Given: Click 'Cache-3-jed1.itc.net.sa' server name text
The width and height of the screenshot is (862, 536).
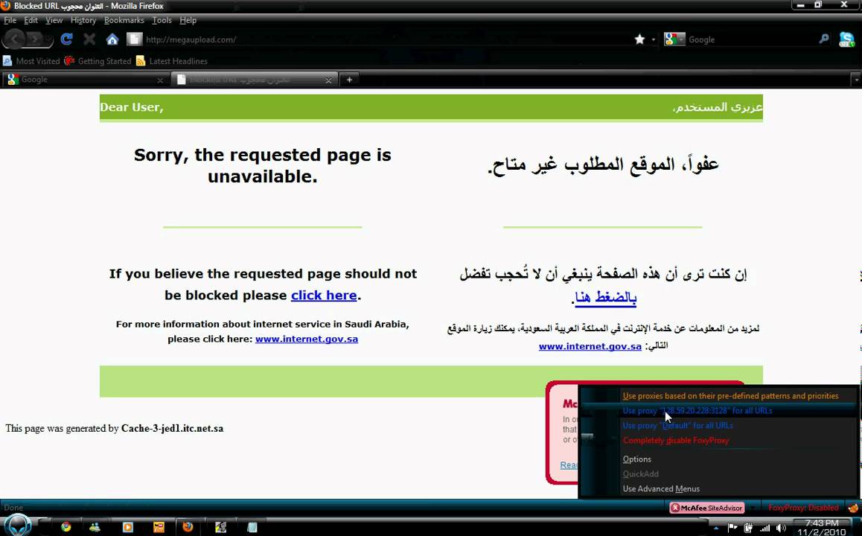Looking at the screenshot, I should pos(172,428).
